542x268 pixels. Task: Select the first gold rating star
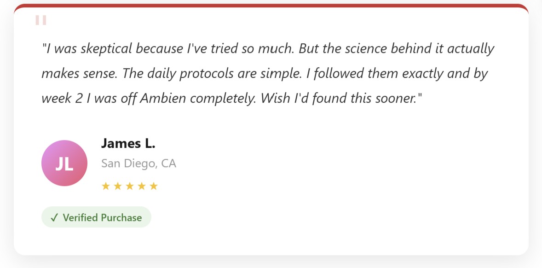pyautogui.click(x=106, y=186)
